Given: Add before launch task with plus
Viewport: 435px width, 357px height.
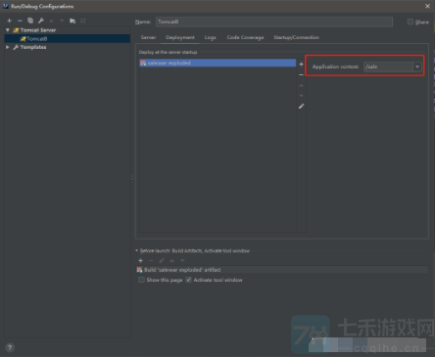Looking at the screenshot, I should (141, 260).
